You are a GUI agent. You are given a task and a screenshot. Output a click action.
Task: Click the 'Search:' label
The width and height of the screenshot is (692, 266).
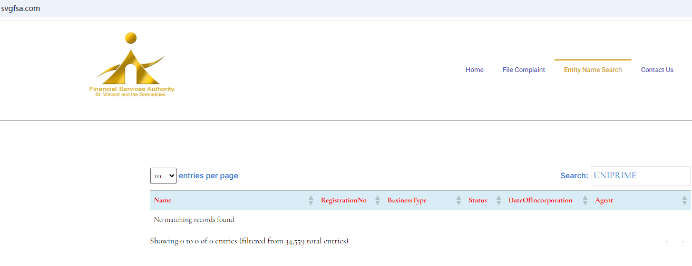click(574, 176)
